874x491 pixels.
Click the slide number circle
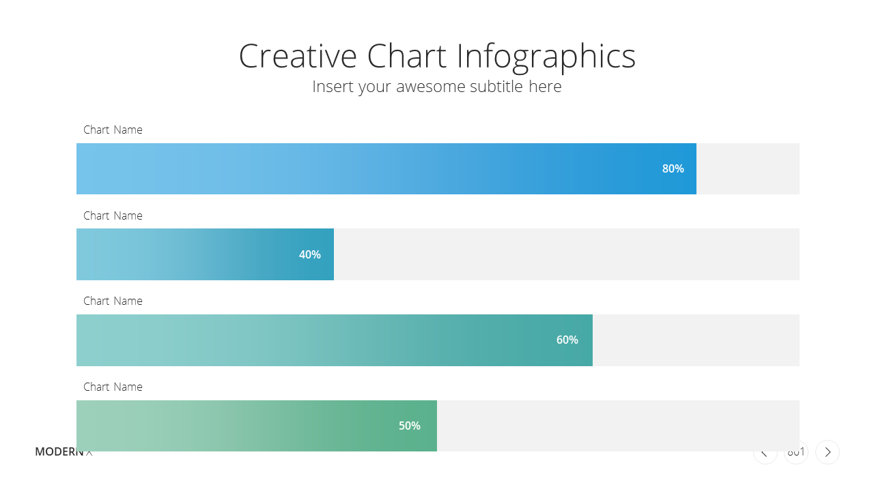pos(796,452)
